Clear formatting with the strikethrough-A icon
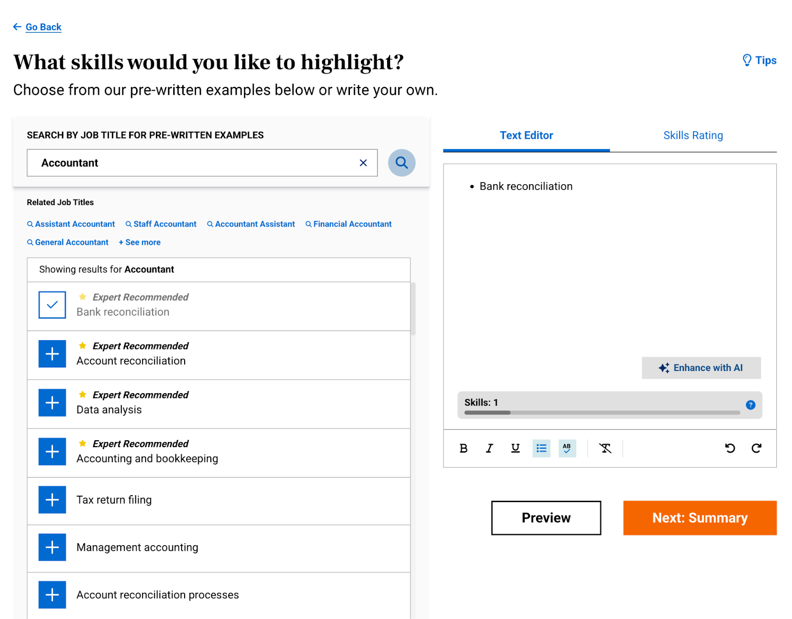The height and width of the screenshot is (619, 792). [605, 448]
